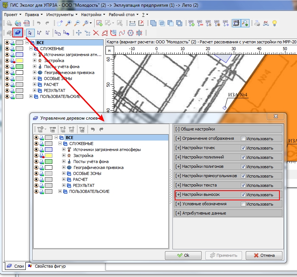Click the redo arrow in dialog toolbar
Viewport: 297px width, 277px height.
[x=101, y=129]
